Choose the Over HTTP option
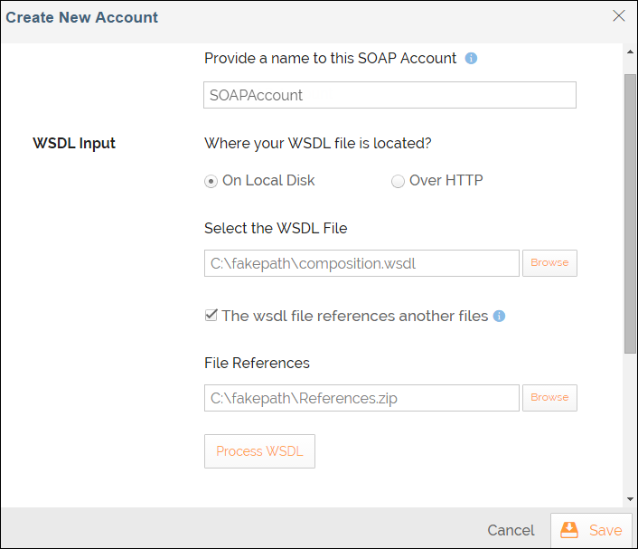Screen dimensions: 638x549 point(398,181)
